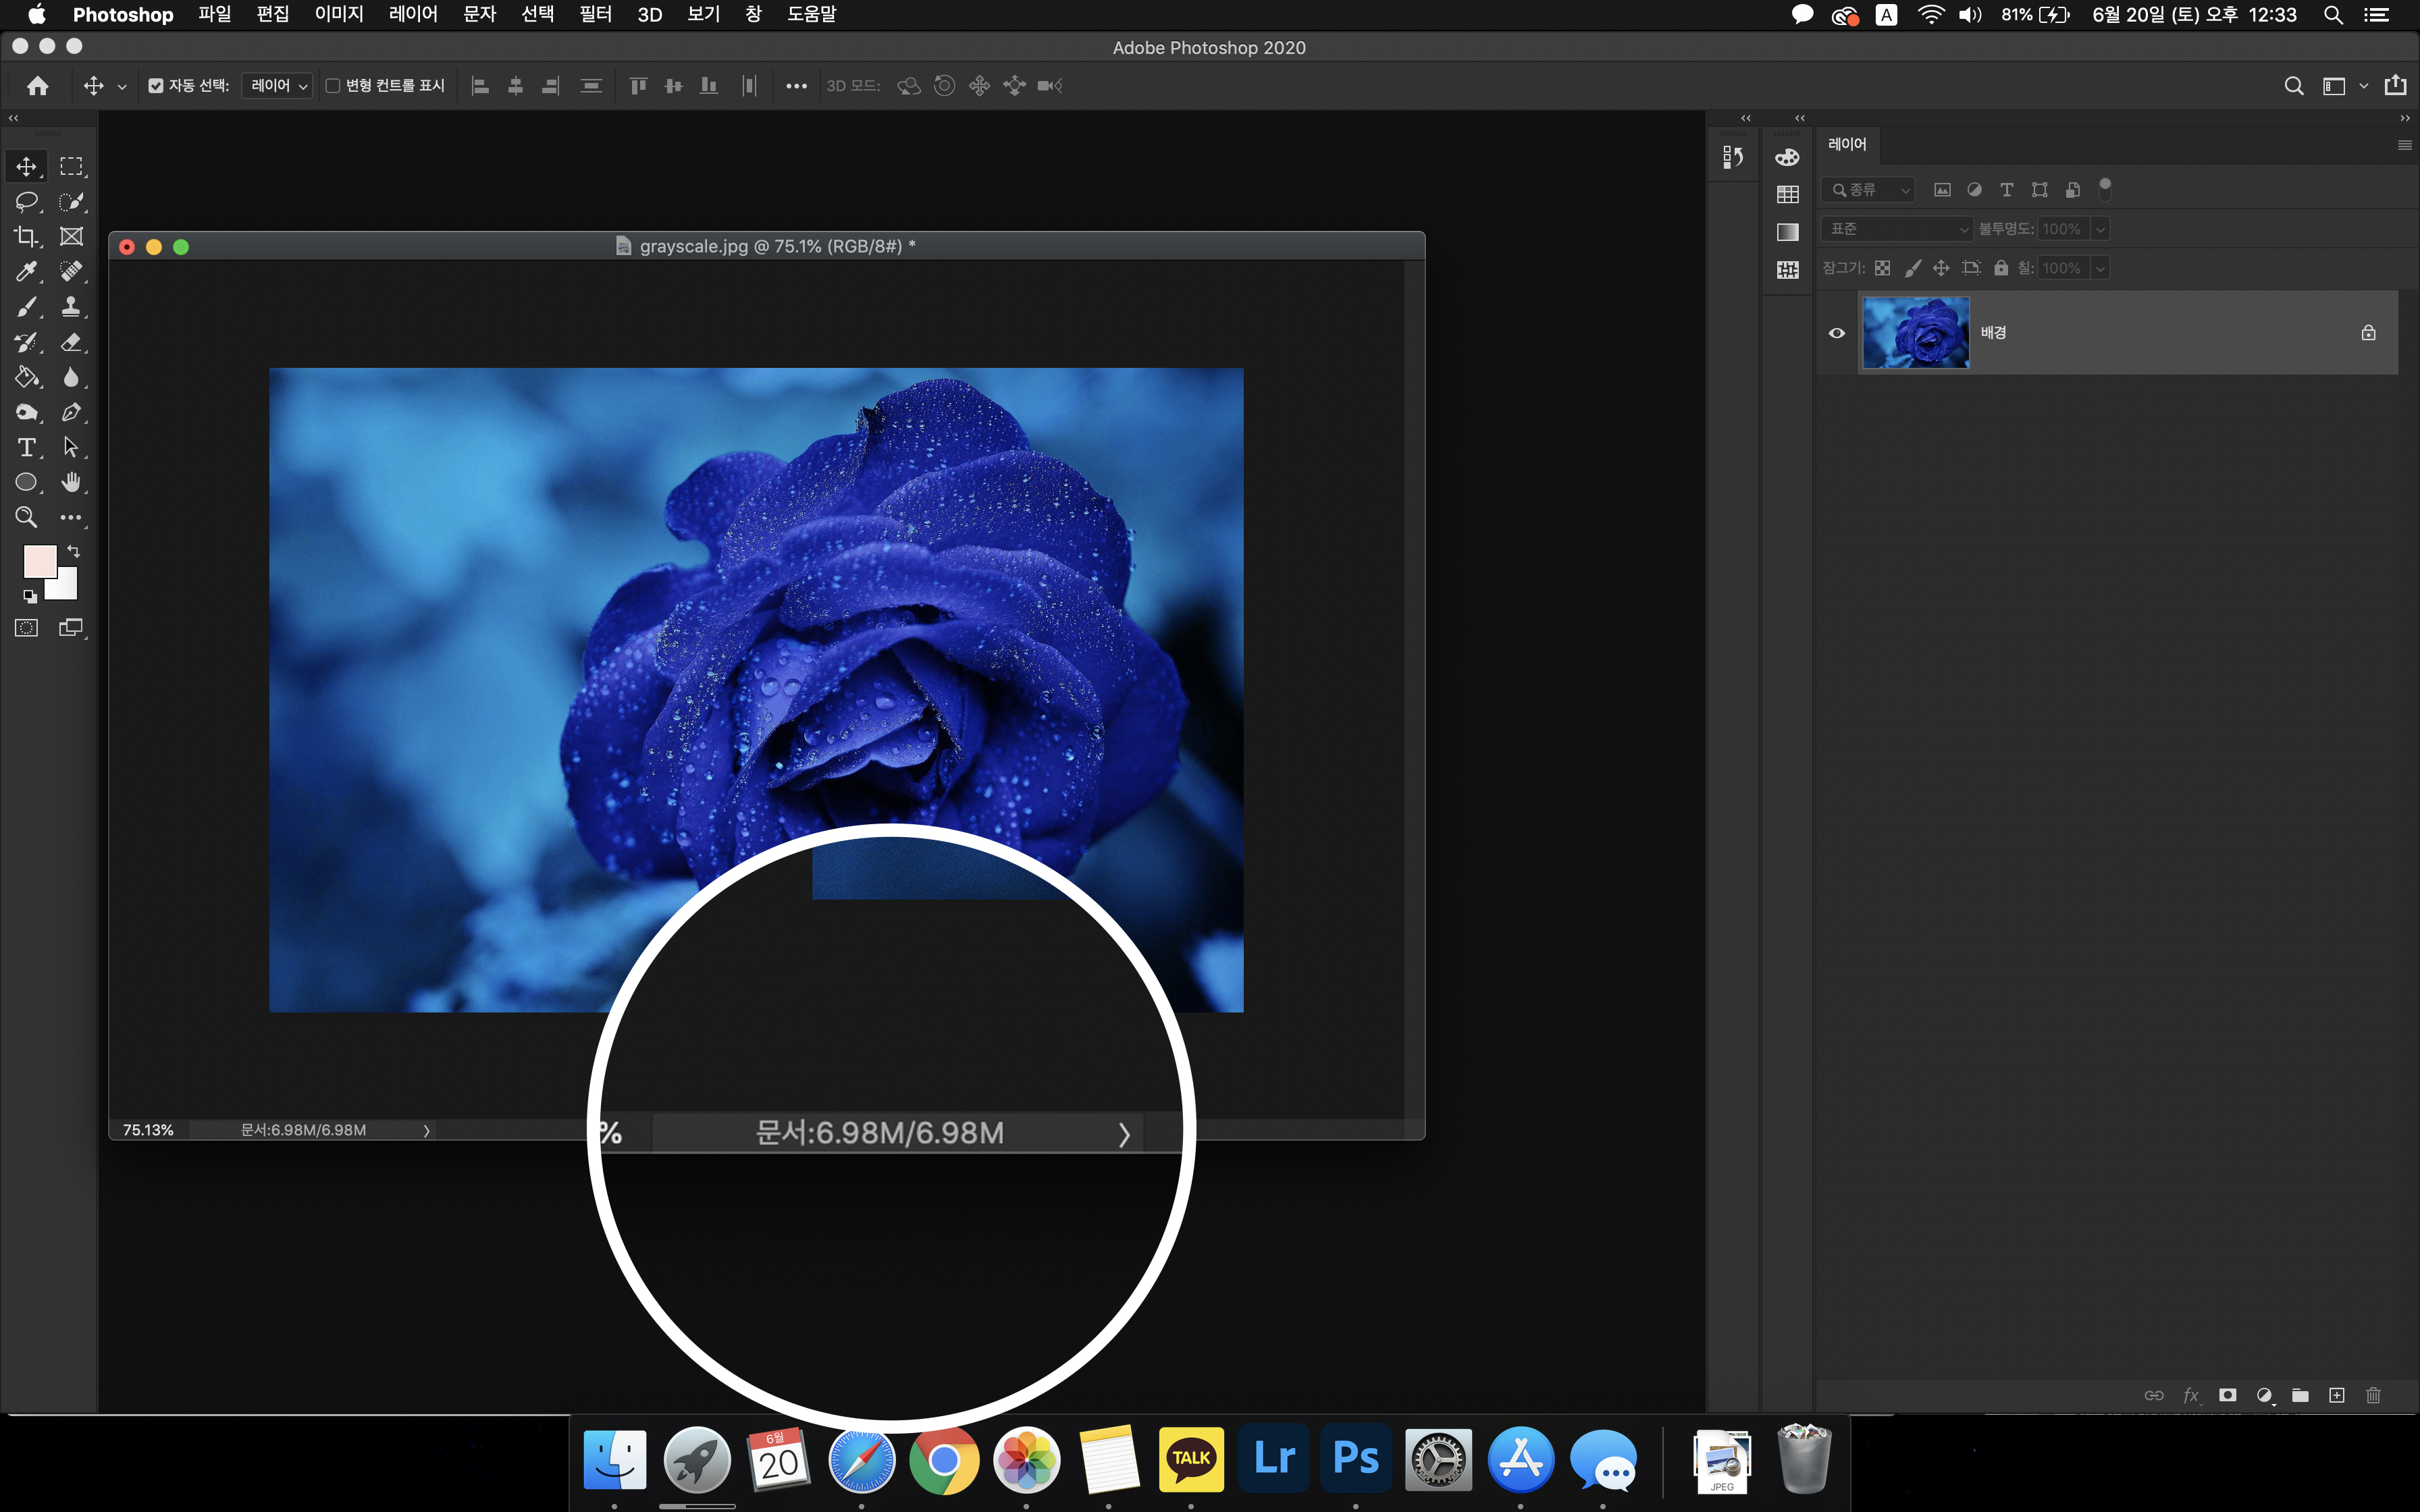Click the Home button in options bar
The image size is (2420, 1512).
point(38,86)
